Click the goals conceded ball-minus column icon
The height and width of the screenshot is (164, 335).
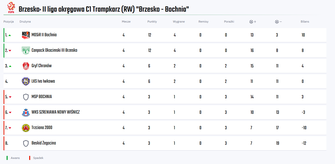pos(278,22)
